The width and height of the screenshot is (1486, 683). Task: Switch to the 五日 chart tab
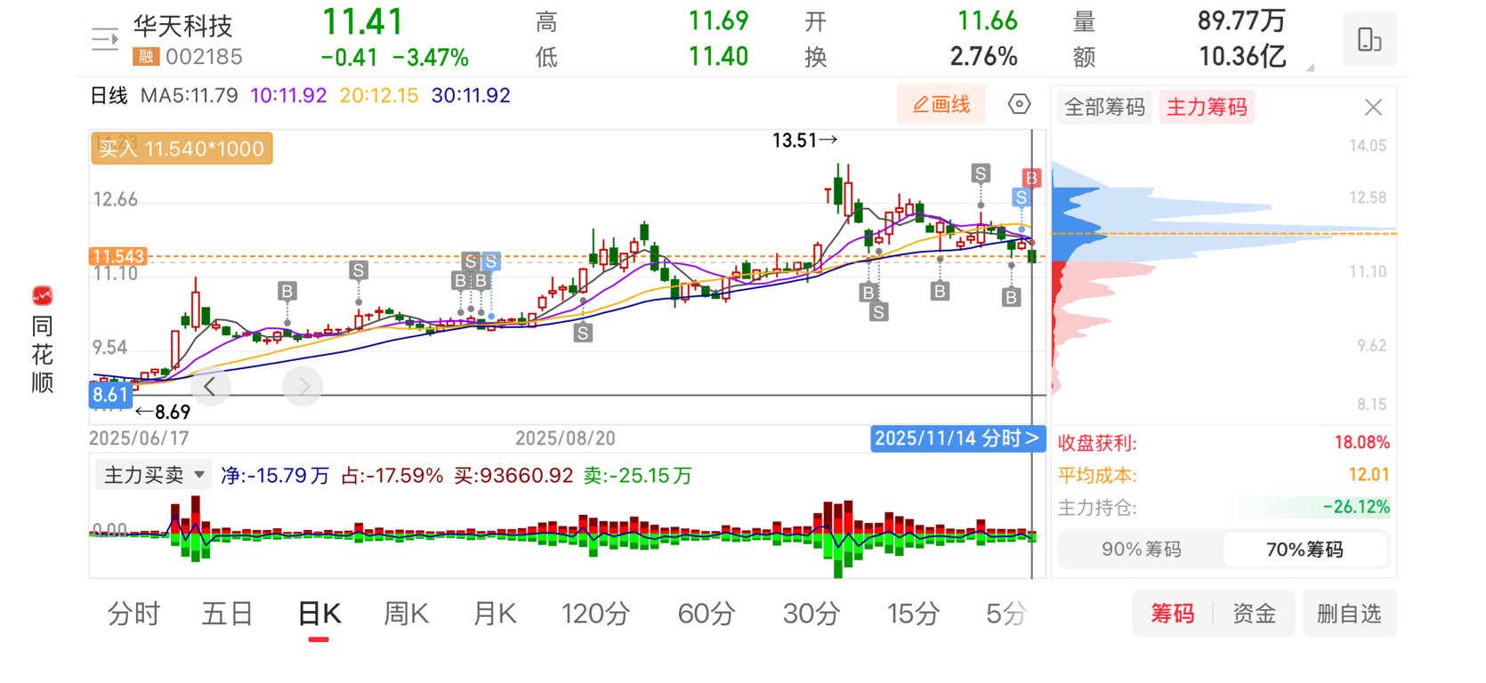(x=228, y=614)
